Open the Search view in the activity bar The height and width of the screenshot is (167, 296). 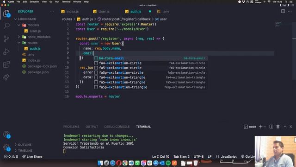[6, 26]
